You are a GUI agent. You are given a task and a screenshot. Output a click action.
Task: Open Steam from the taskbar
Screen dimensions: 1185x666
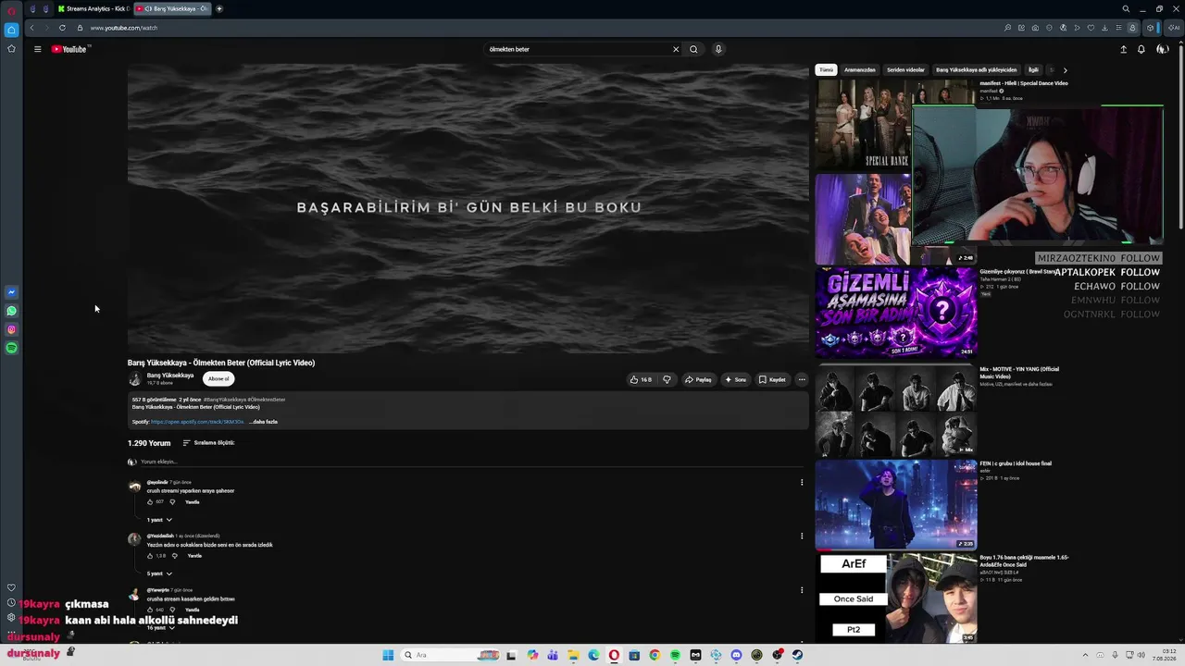(797, 655)
